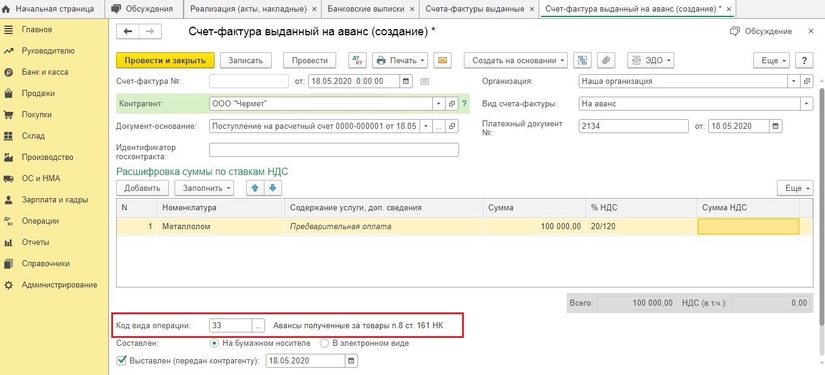Screen dimensions: 825x375
Task: Click the envelope email icon
Action: click(x=442, y=60)
